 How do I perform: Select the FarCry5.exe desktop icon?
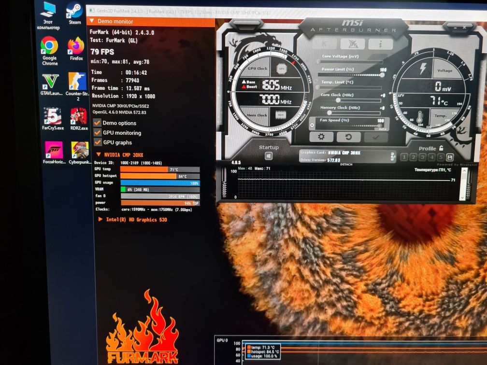tap(53, 119)
